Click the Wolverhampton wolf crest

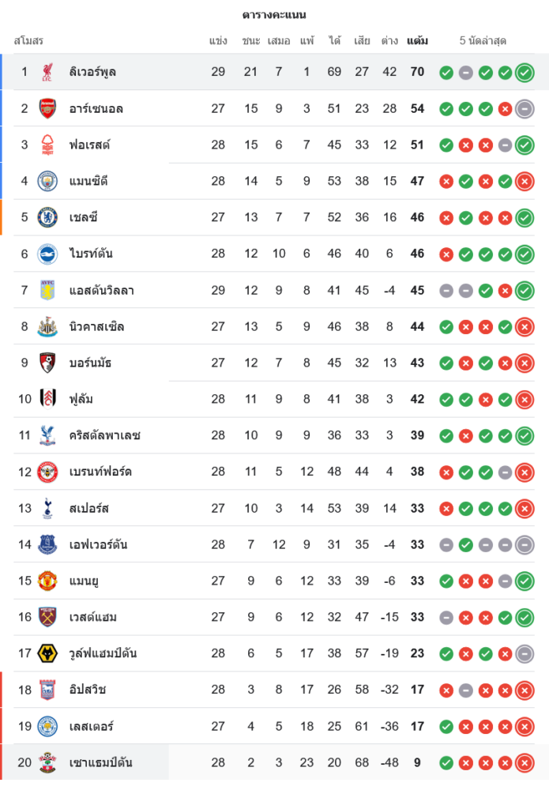tap(47, 654)
